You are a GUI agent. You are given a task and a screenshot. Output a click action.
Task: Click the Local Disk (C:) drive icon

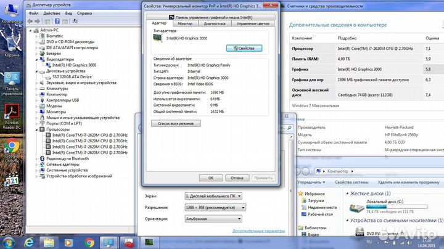point(356,208)
